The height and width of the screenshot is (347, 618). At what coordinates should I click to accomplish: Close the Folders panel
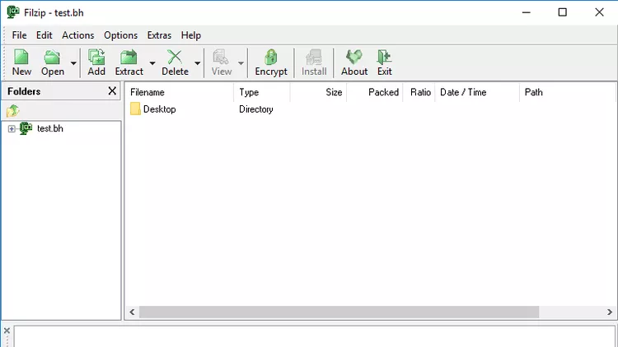(112, 91)
